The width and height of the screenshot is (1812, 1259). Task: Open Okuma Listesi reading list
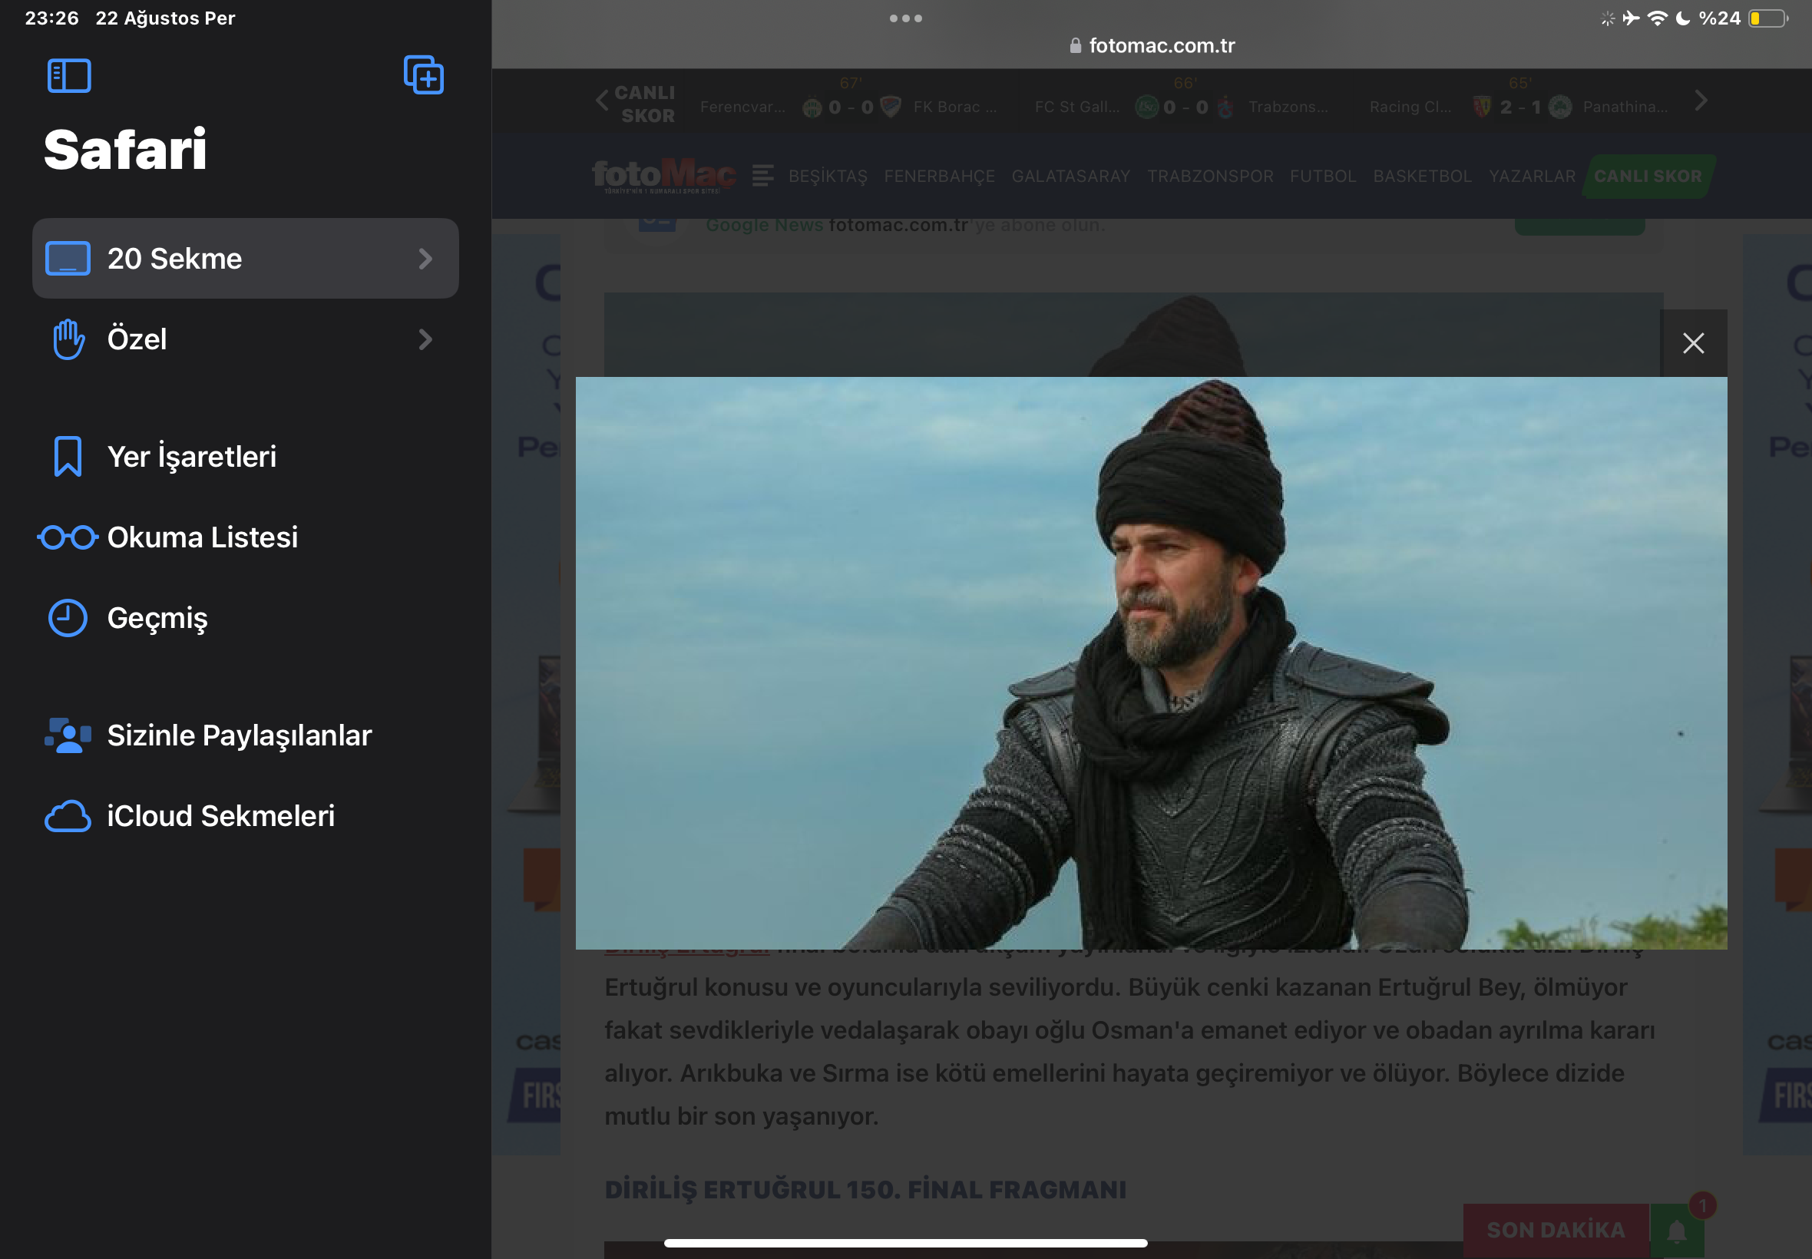pos(246,537)
